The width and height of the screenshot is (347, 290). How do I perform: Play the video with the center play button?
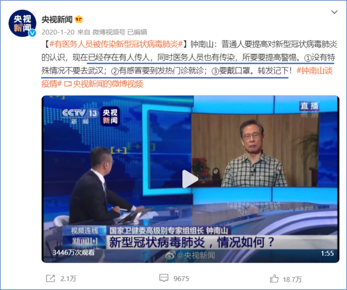click(190, 179)
